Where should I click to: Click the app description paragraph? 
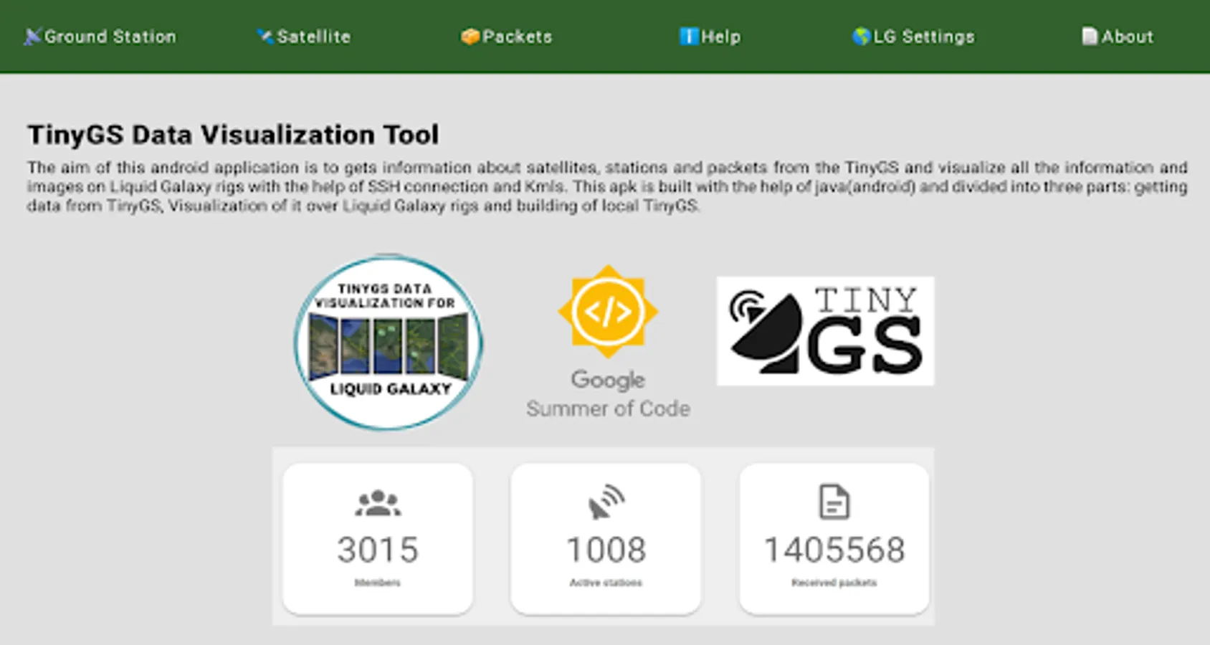click(607, 186)
